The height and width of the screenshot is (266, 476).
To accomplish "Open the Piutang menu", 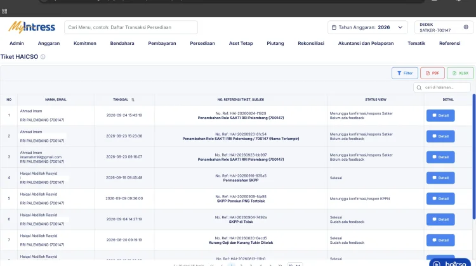I will (275, 43).
